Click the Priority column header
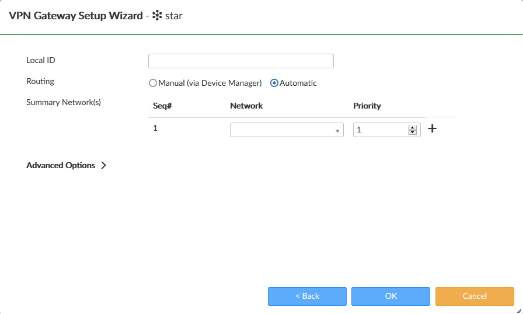Image resolution: width=523 pixels, height=314 pixels. pos(367,106)
